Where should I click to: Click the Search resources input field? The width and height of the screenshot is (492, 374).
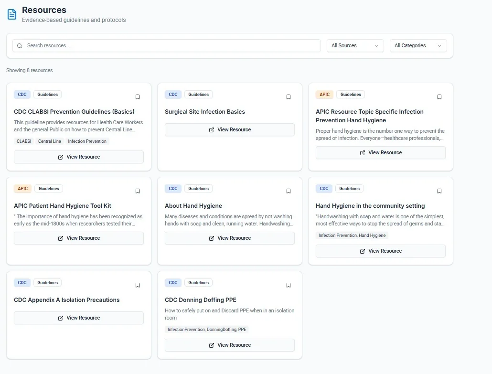pos(167,45)
